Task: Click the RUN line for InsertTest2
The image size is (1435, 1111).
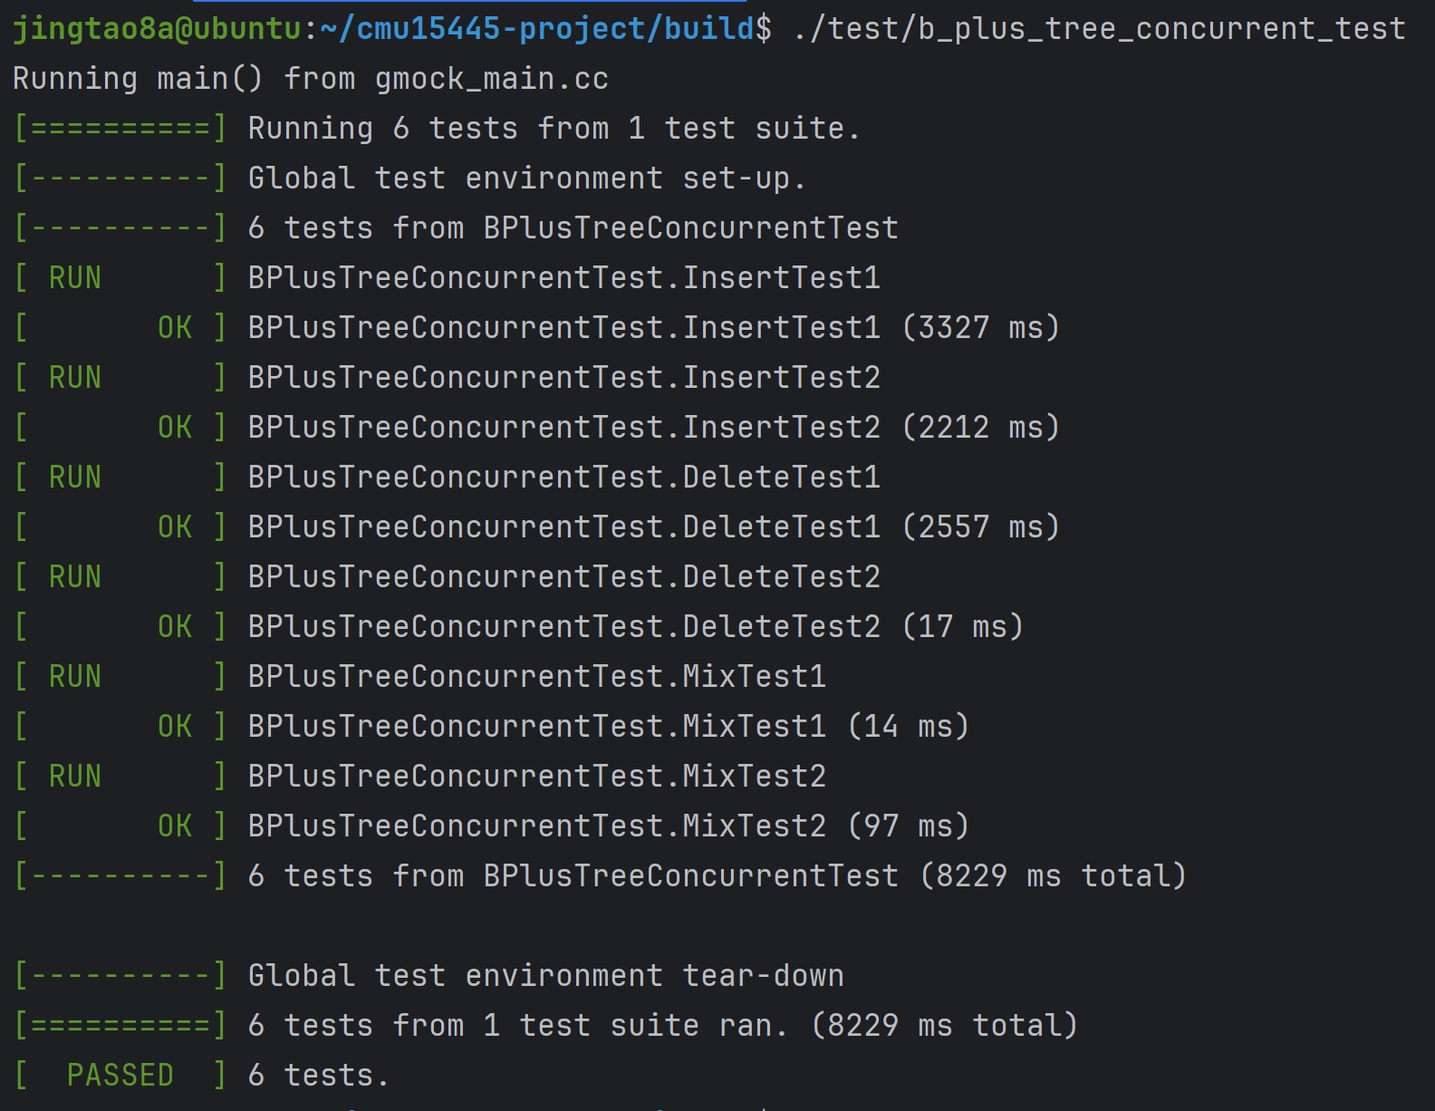Action: point(563,378)
